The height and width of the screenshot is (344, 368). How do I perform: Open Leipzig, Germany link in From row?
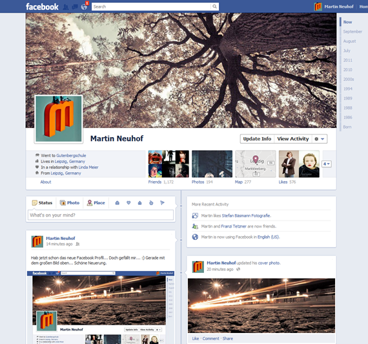pyautogui.click(x=66, y=173)
